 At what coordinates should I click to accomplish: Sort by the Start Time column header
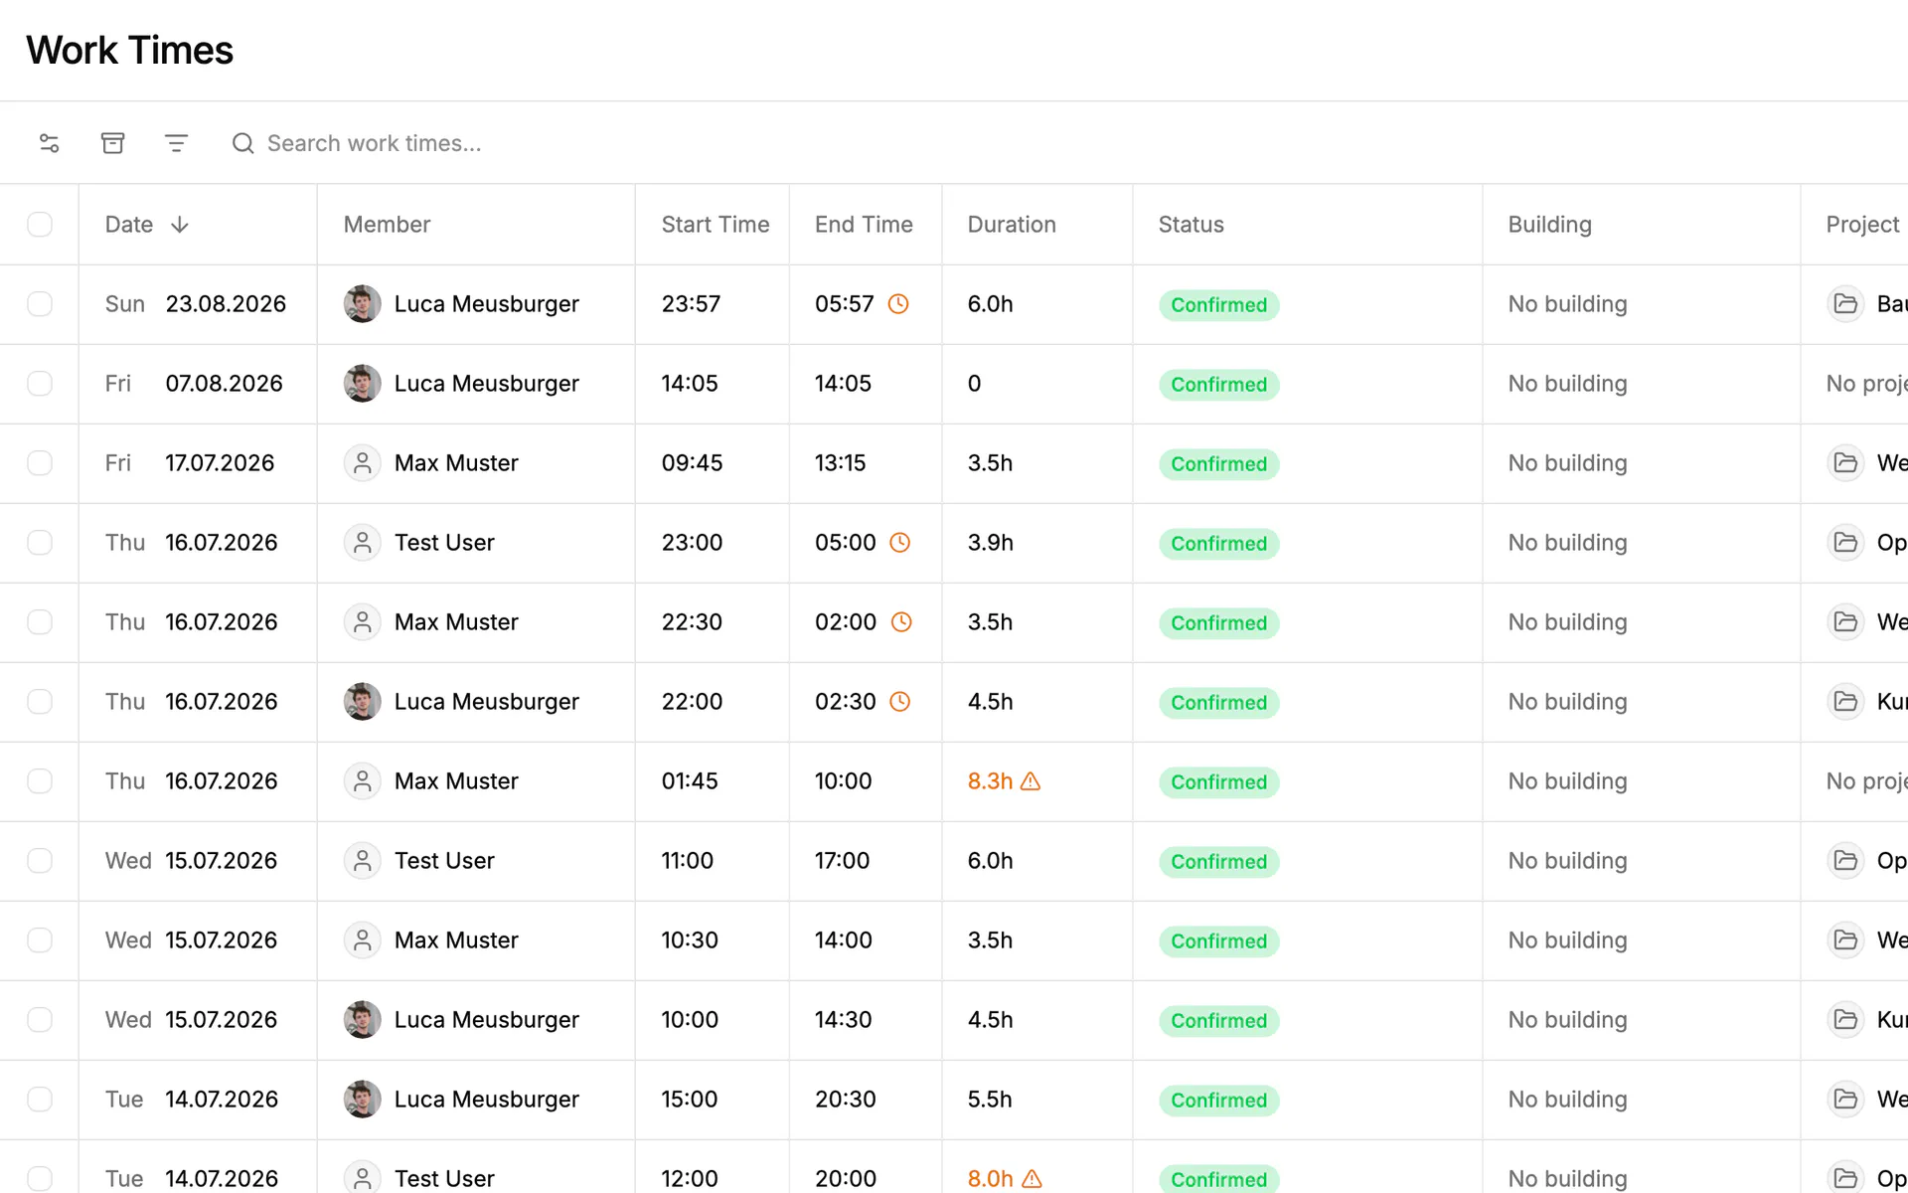(x=715, y=225)
